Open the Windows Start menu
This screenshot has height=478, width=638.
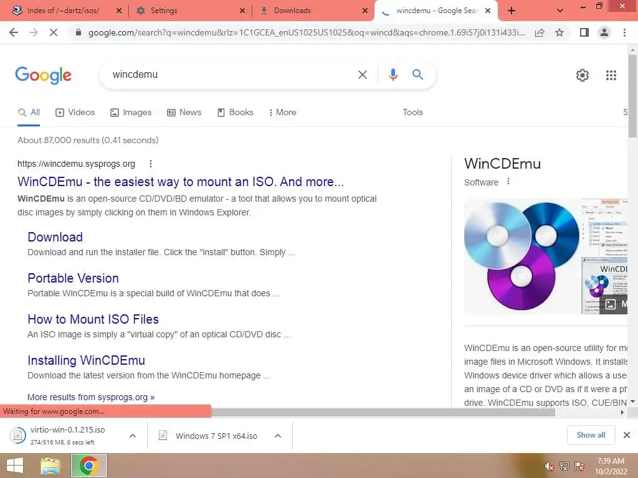click(15, 466)
